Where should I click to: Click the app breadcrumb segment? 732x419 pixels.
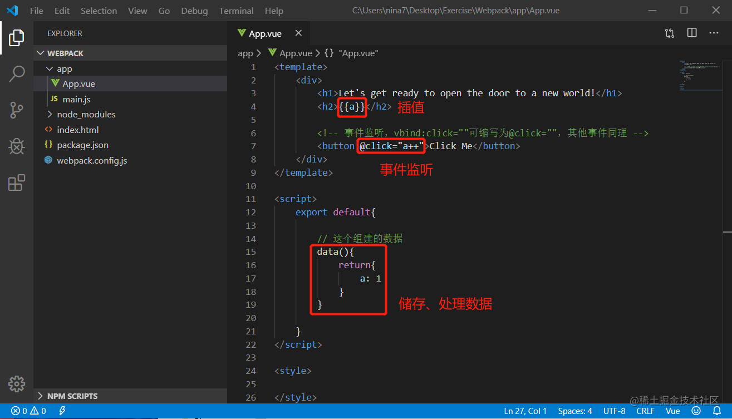coord(245,53)
